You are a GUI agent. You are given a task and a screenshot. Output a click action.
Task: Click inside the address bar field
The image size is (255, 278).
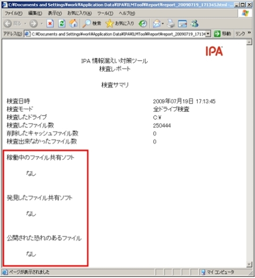tap(118, 34)
